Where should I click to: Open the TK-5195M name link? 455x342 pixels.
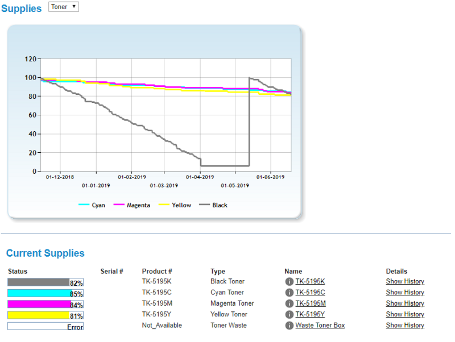click(311, 303)
